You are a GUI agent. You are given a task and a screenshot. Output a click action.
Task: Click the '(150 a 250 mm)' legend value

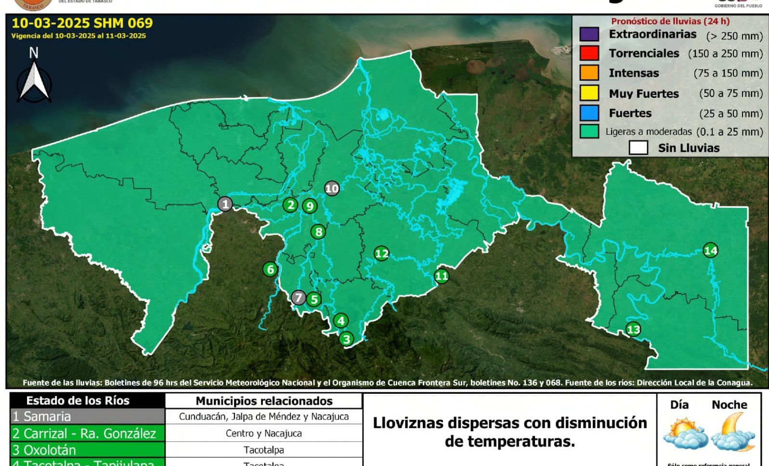726,53
